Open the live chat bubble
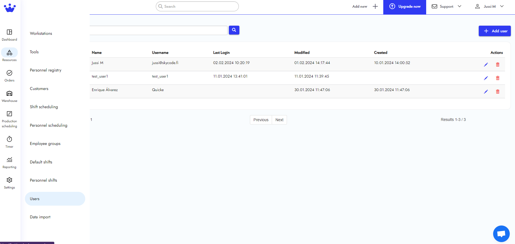 coord(501,234)
